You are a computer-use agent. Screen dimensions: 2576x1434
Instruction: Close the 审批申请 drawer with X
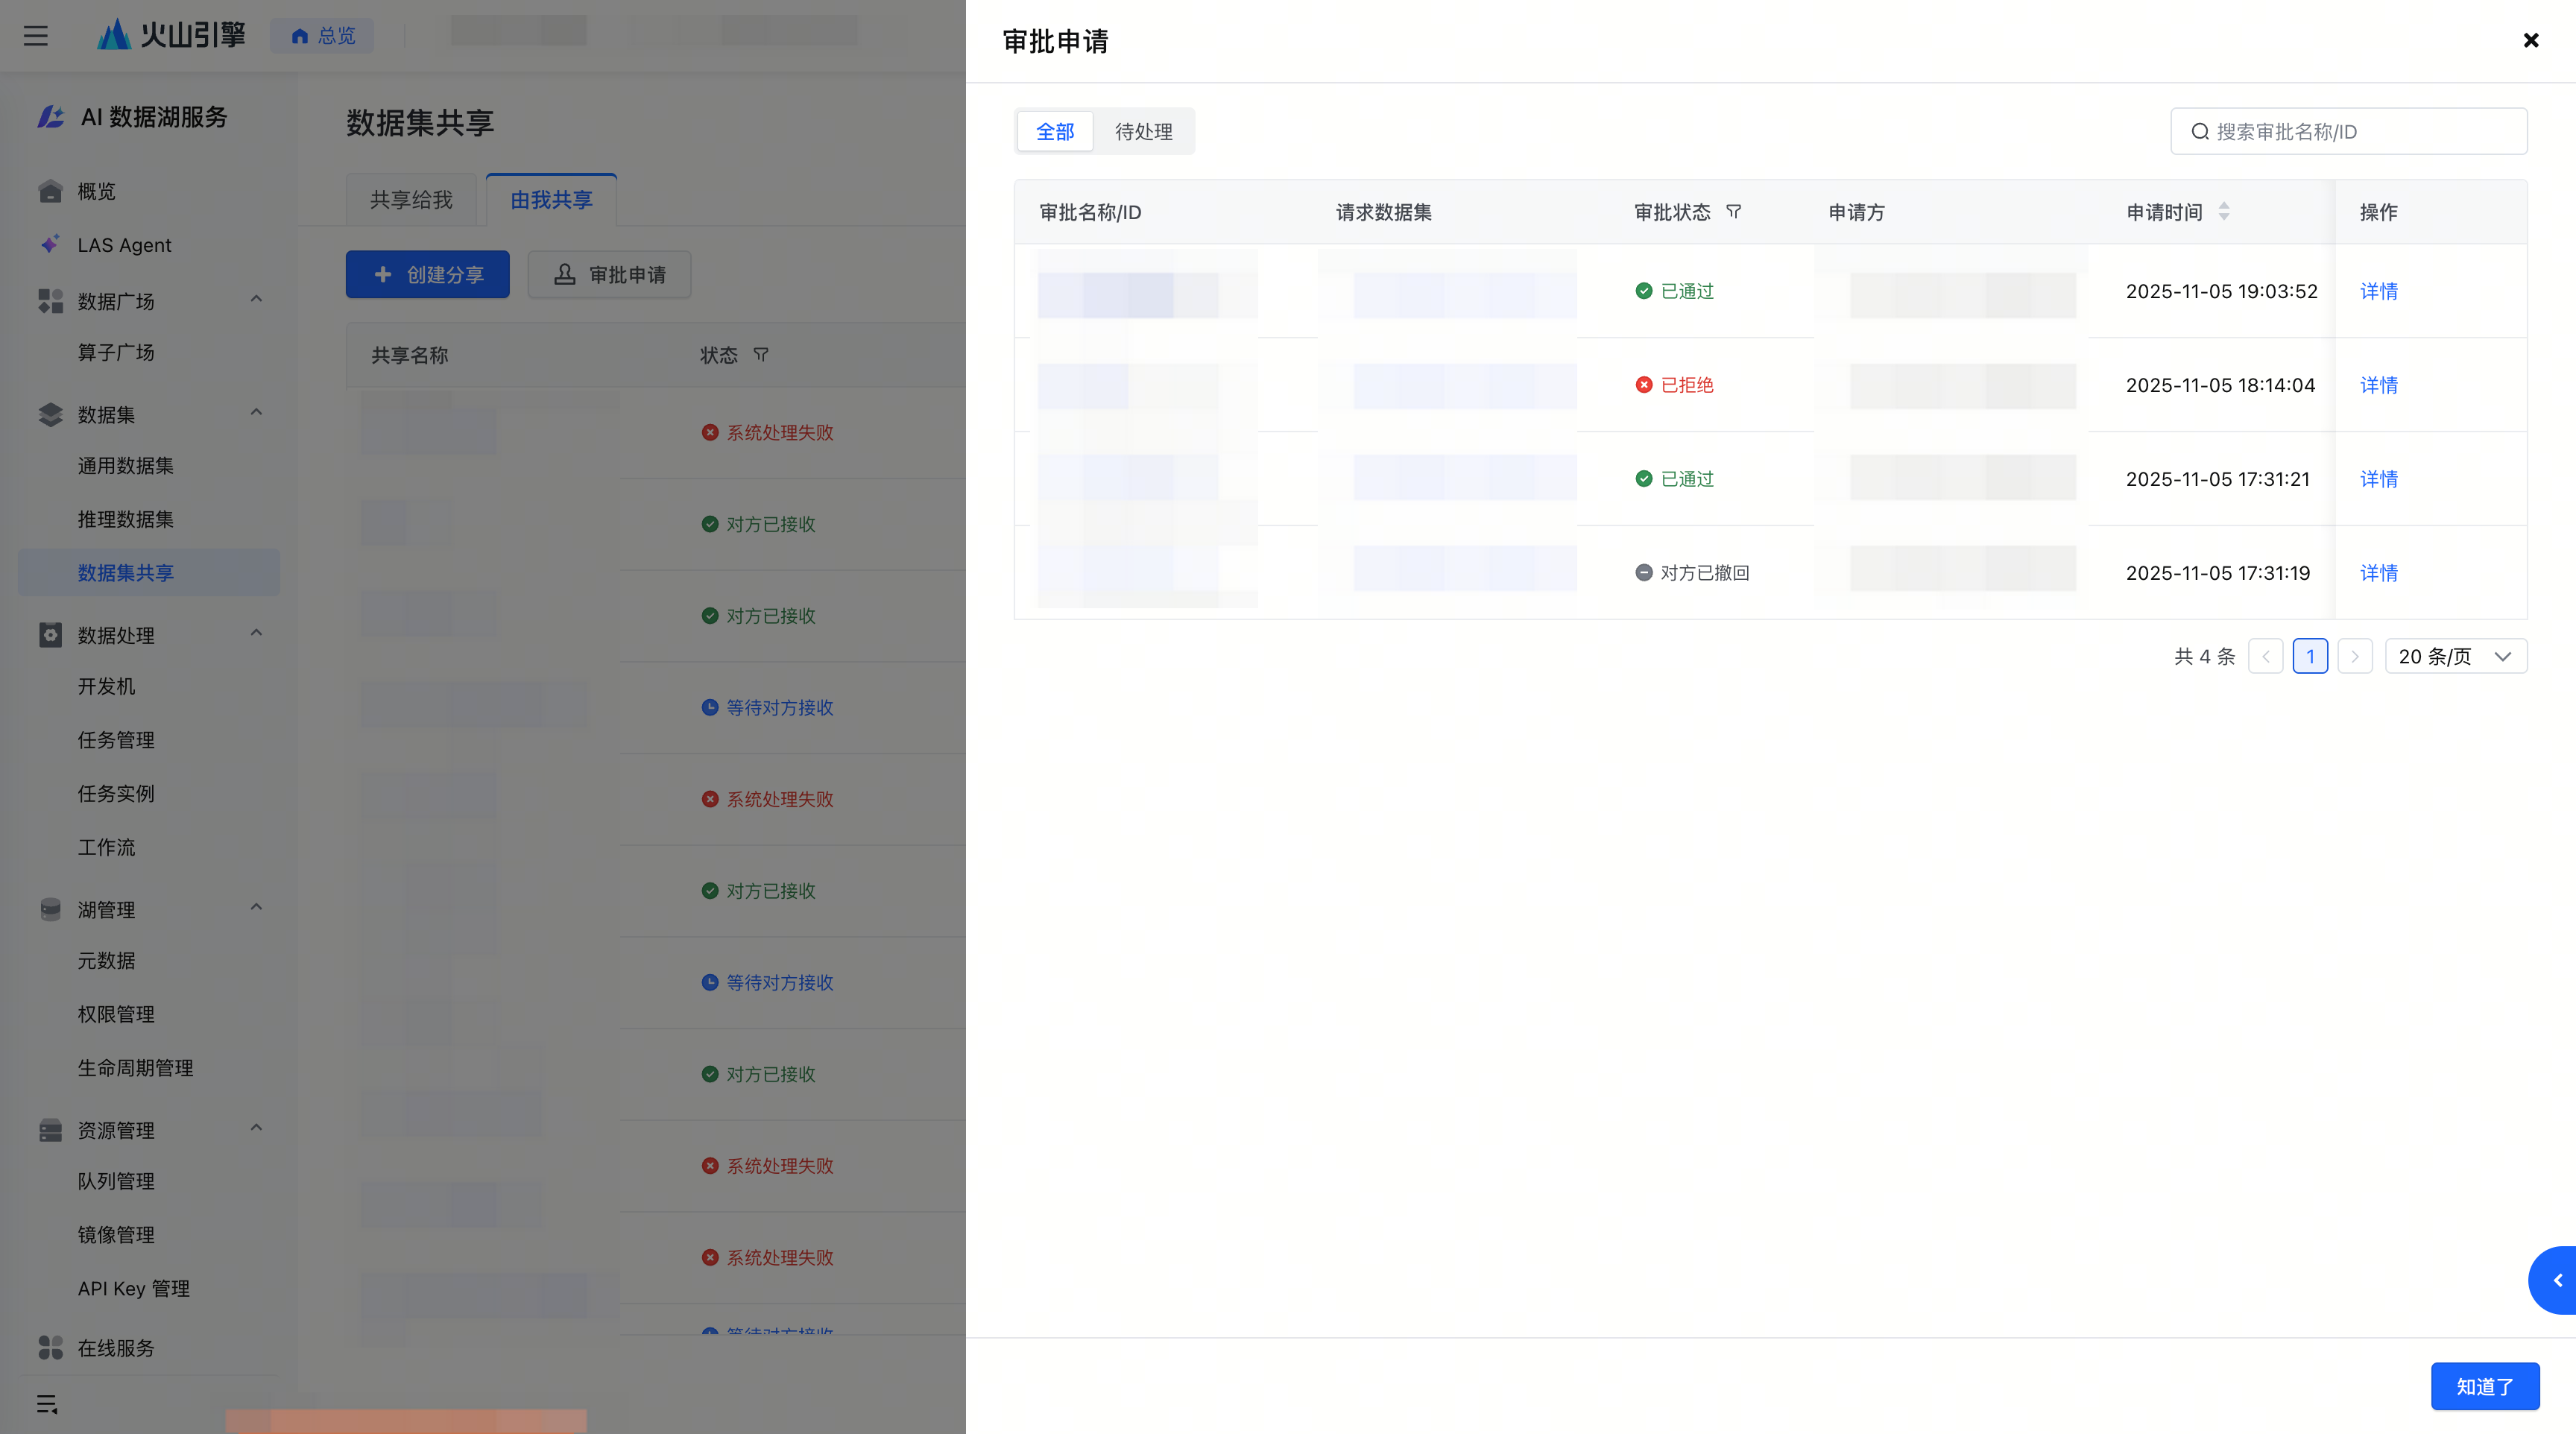click(2531, 40)
